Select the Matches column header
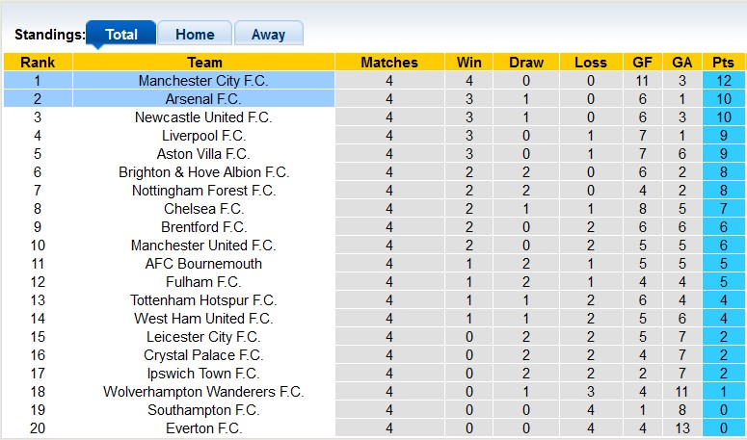This screenshot has height=440, width=747. [389, 63]
